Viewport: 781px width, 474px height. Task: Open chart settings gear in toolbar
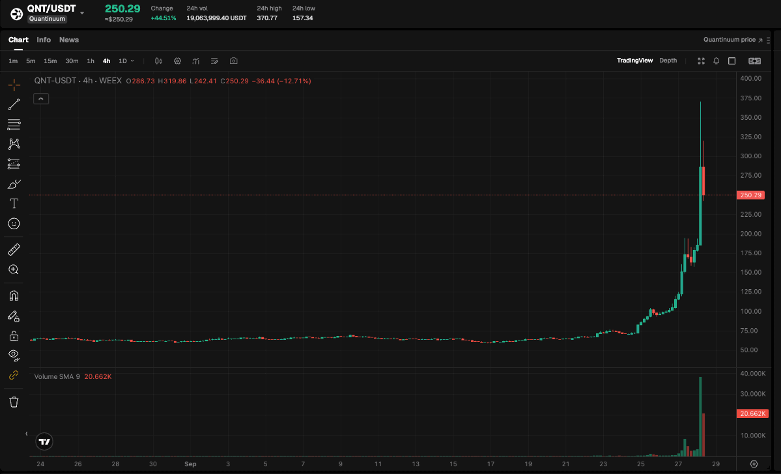[x=177, y=61]
